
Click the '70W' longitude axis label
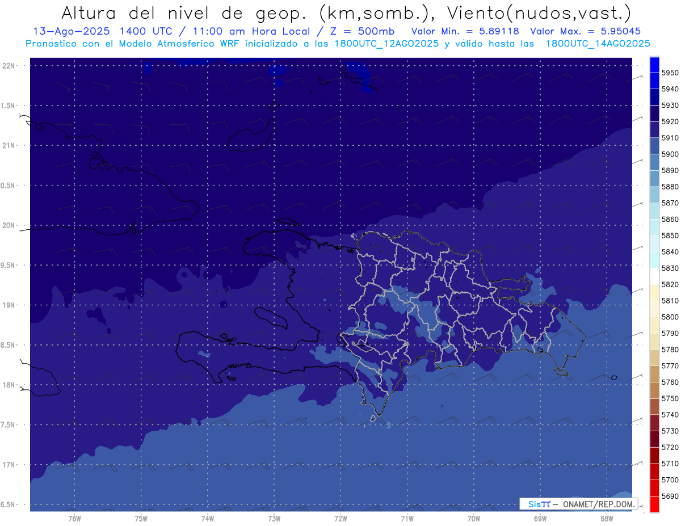pos(474,519)
